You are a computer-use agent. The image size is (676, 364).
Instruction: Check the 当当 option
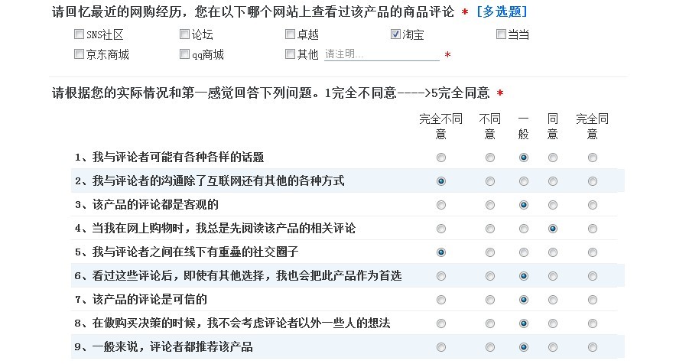(x=501, y=34)
